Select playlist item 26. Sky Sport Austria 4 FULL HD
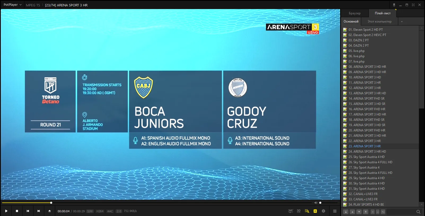 380,162
